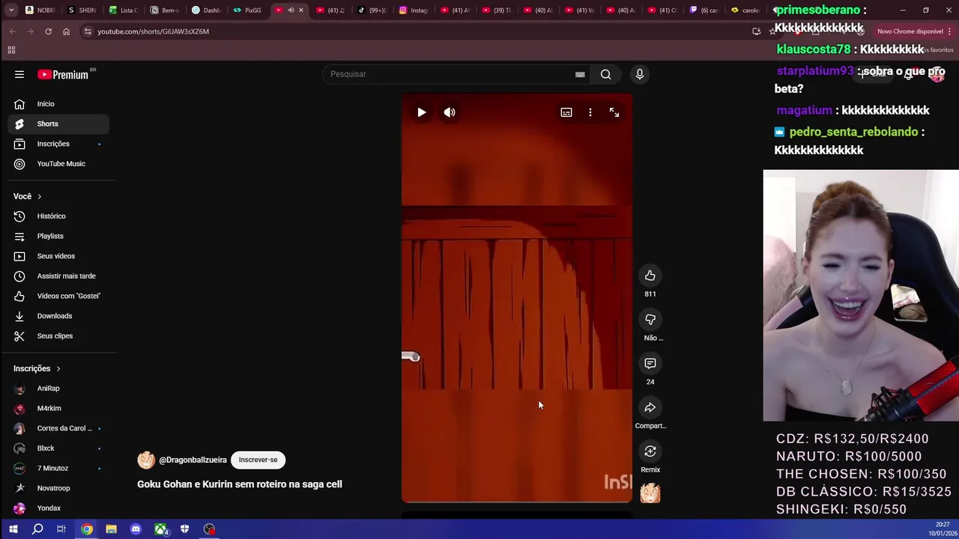Open the Windows Start menu

pyautogui.click(x=13, y=529)
